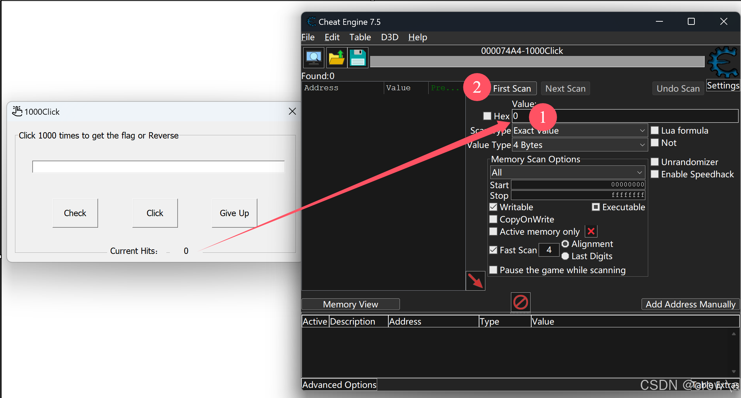Select the Last Digits radio button
The height and width of the screenshot is (398, 741).
click(x=565, y=256)
